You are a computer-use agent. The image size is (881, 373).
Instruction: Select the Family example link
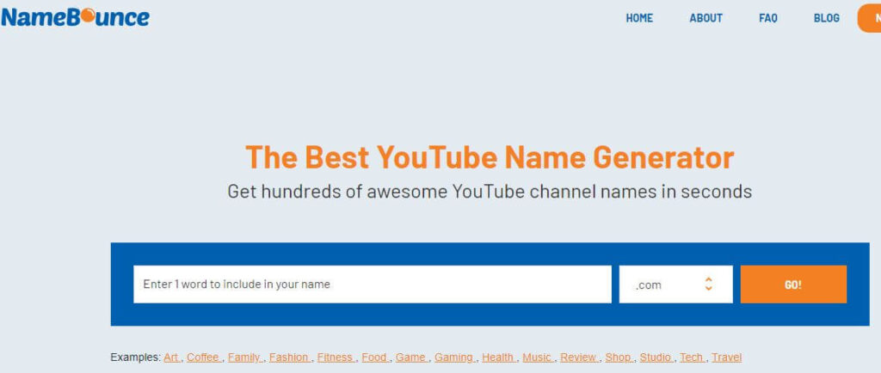244,358
